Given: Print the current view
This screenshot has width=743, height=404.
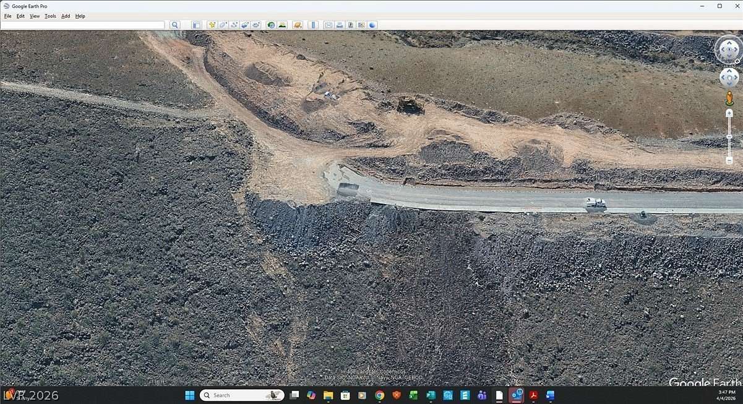Looking at the screenshot, I should [338, 24].
